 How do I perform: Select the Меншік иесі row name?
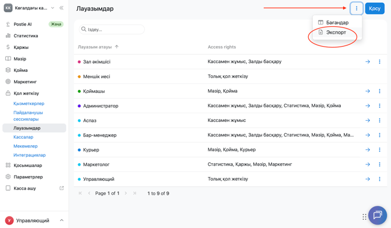96,76
